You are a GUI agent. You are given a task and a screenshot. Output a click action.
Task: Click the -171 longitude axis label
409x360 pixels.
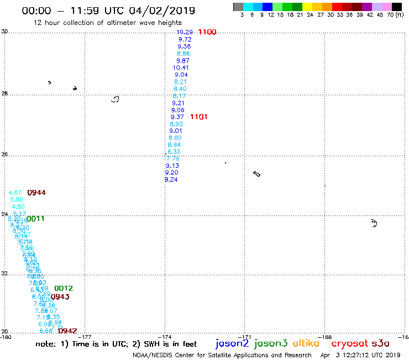tap(245, 337)
